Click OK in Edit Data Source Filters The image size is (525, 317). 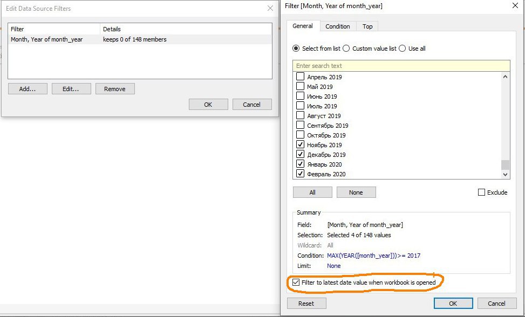click(x=208, y=105)
